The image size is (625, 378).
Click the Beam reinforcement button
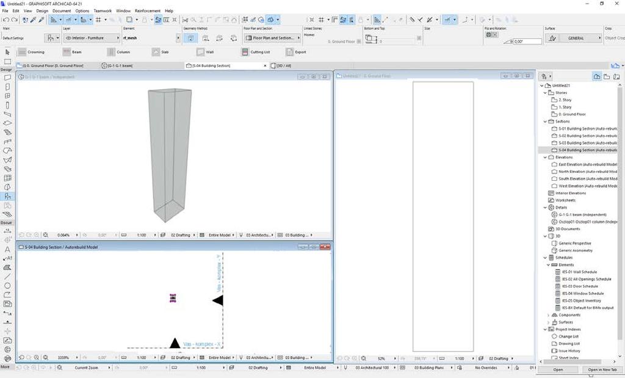point(72,52)
